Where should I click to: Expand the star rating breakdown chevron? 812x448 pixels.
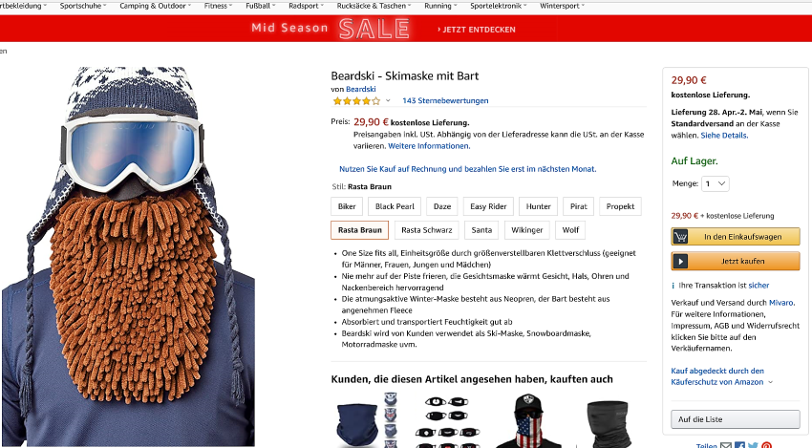point(388,101)
